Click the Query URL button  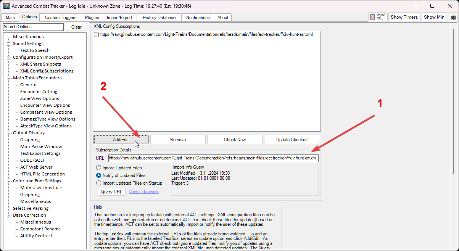[112, 192]
